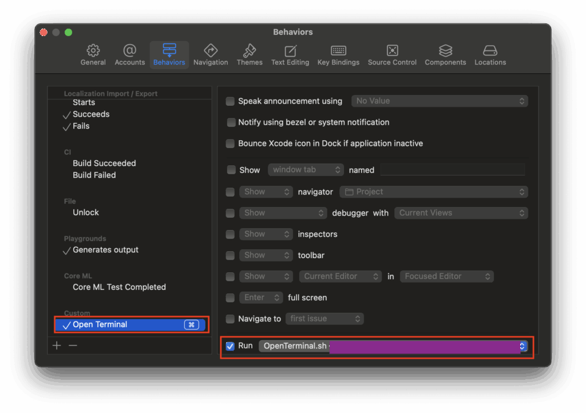Enable Bounce Xcode icon in Dock checkbox

click(x=230, y=144)
